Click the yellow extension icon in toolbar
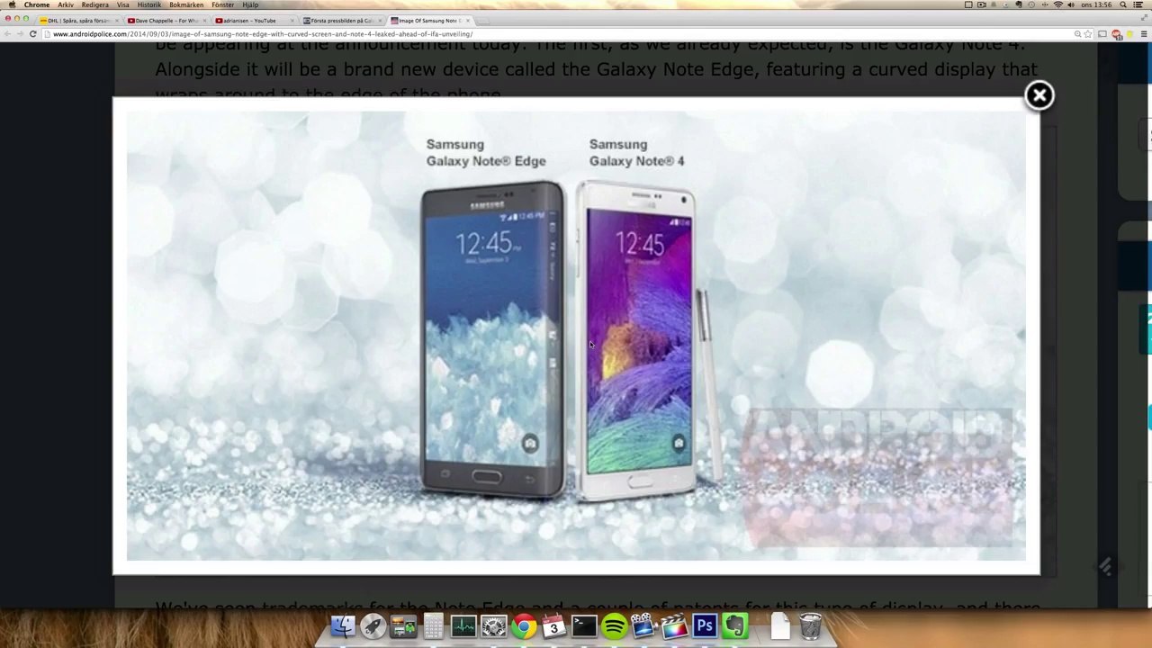The width and height of the screenshot is (1152, 648). [1129, 34]
